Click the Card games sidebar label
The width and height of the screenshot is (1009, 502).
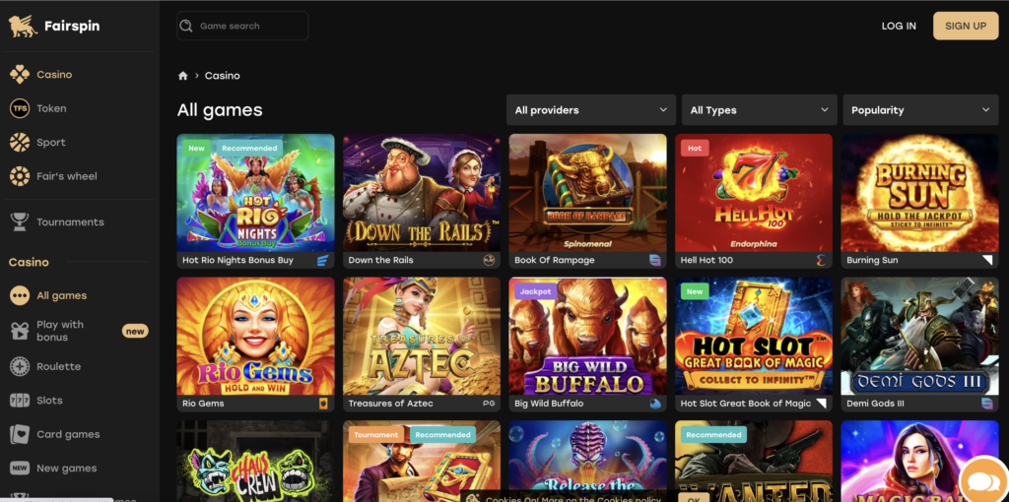[x=68, y=434]
